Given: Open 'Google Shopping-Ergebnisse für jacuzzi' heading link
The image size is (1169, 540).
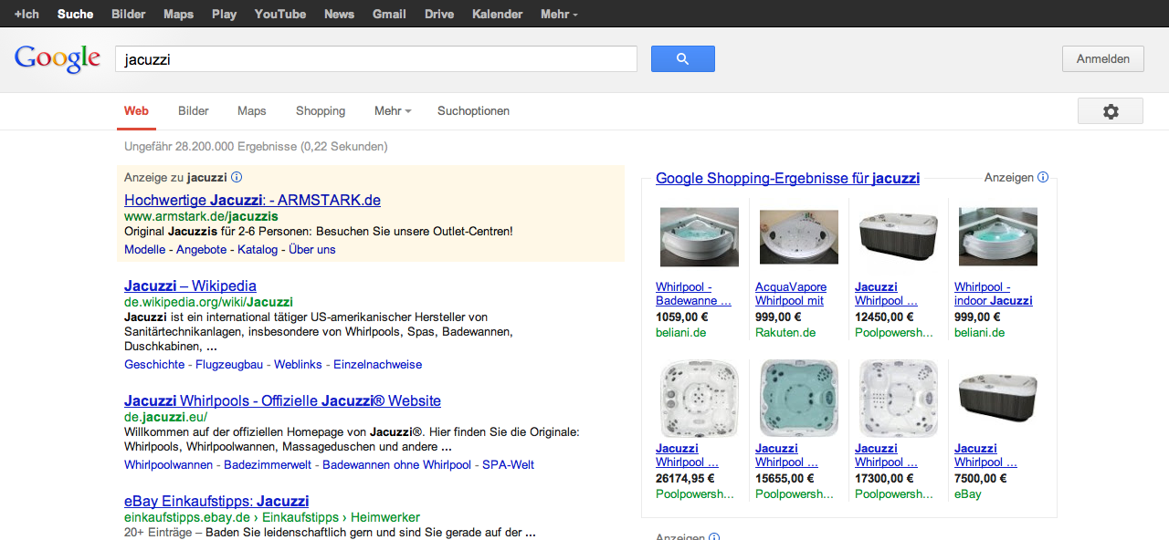Looking at the screenshot, I should click(x=787, y=179).
